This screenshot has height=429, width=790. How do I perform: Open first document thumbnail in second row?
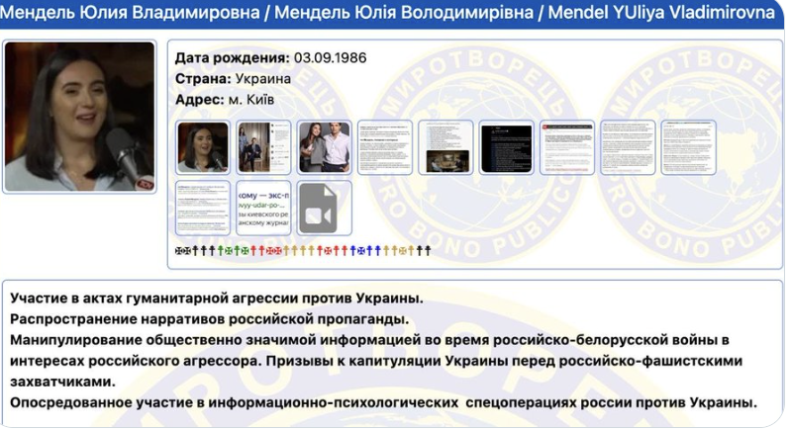(203, 209)
